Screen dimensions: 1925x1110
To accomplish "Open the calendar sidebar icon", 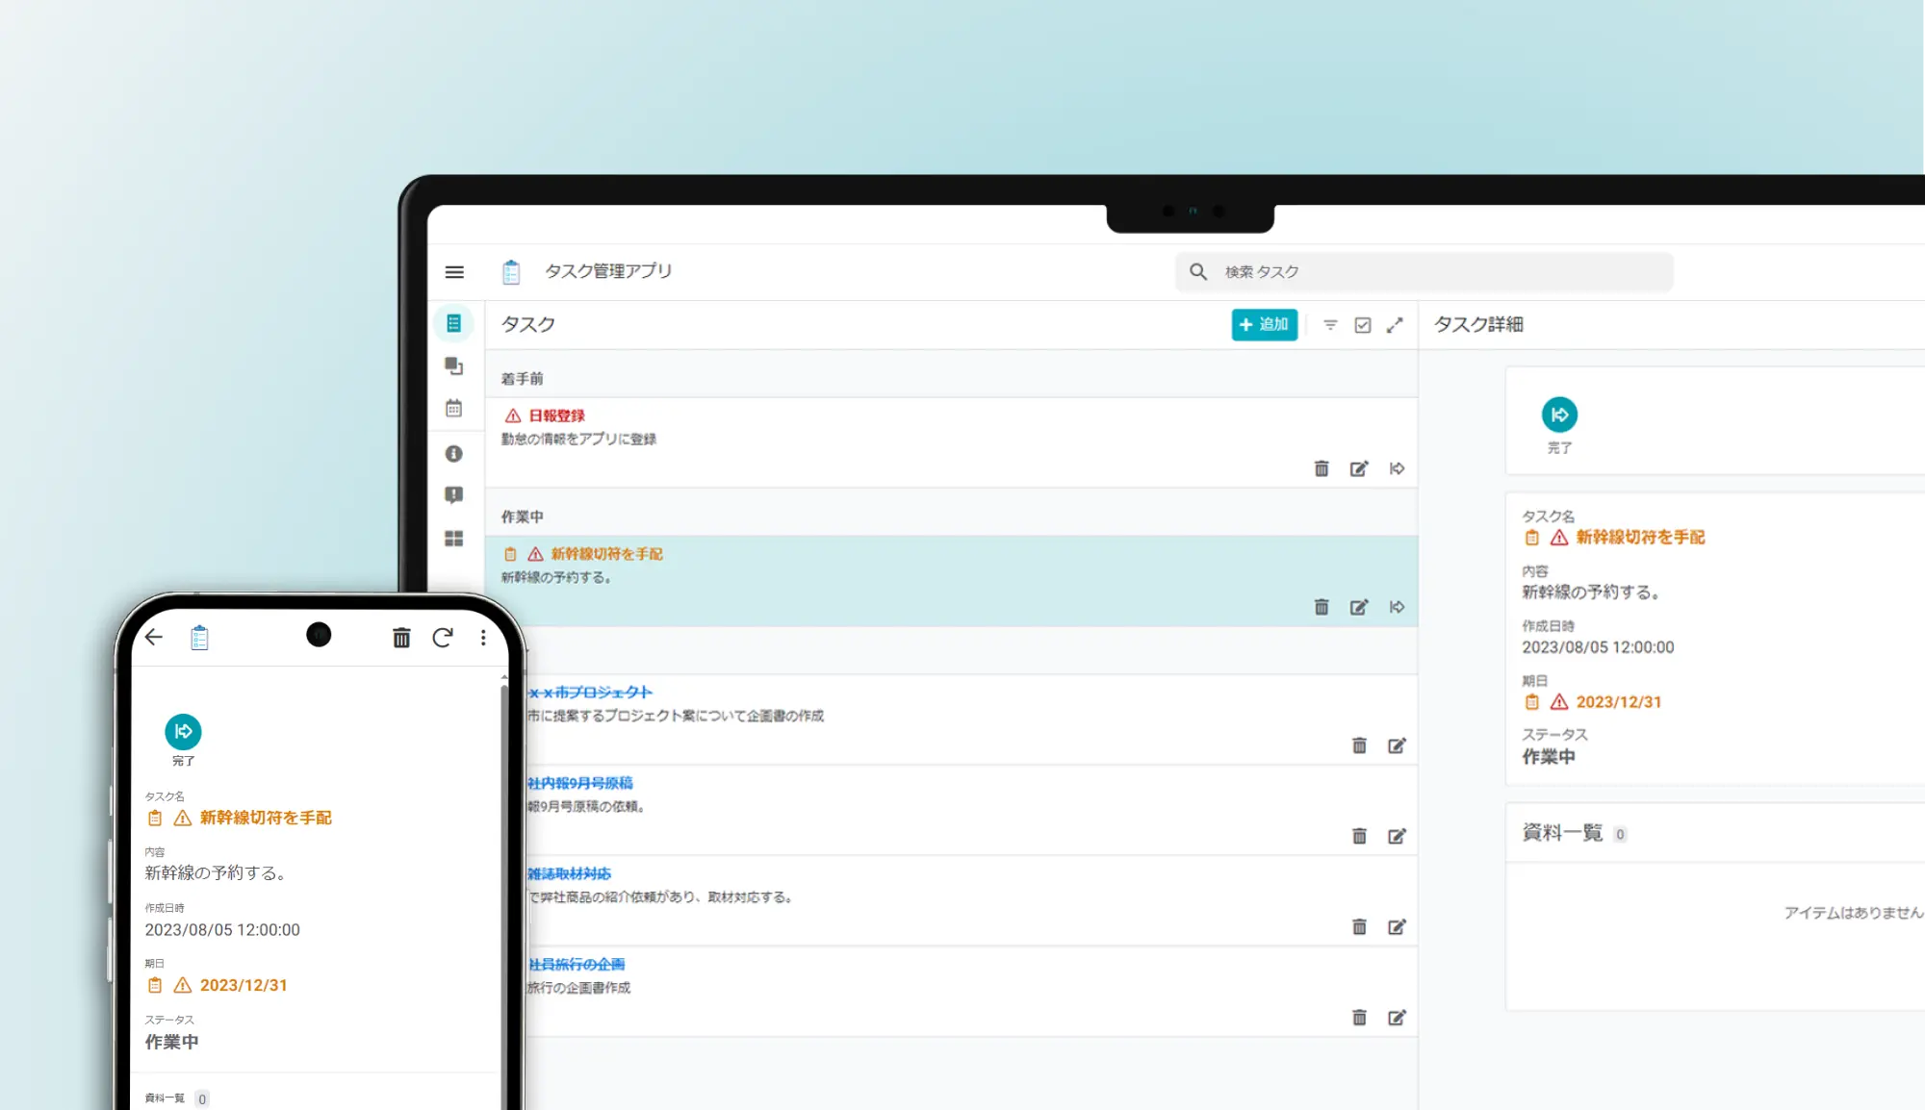I will 453,409.
